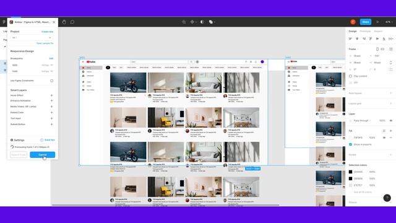The width and height of the screenshot is (396, 223).
Task: Click the Align top icon
Action: tap(371, 38)
